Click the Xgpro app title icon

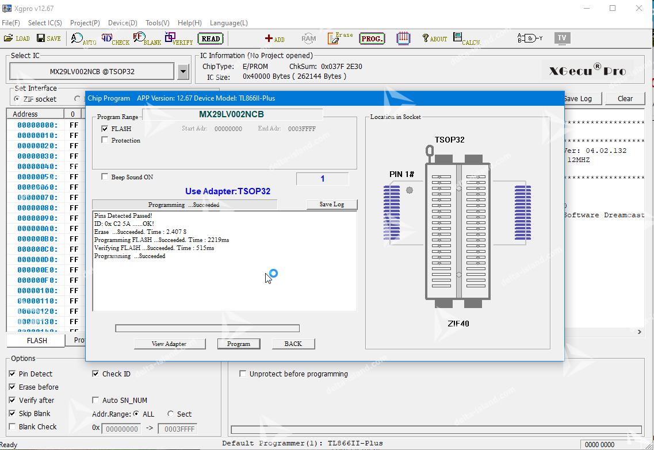[7, 8]
